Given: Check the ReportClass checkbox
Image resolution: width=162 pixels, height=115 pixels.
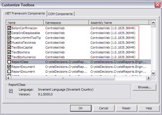Looking at the screenshot, I should pos(9,62).
